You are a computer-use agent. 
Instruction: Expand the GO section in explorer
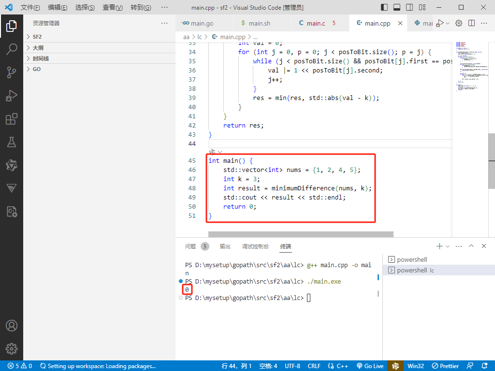(x=100, y=69)
